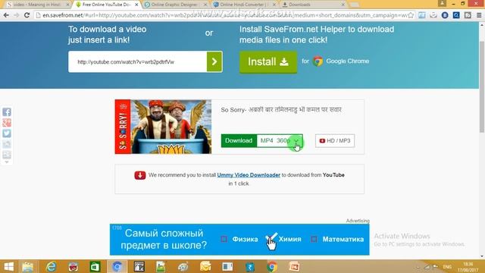Share on Facebook via the sidebar icon
Screen dimensions: 485x273
point(7,111)
